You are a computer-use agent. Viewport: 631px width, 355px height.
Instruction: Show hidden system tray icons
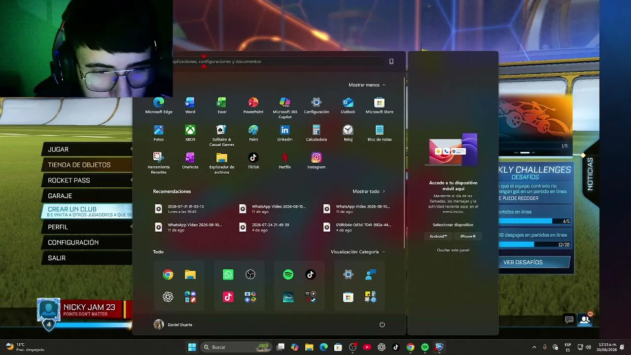(534, 347)
